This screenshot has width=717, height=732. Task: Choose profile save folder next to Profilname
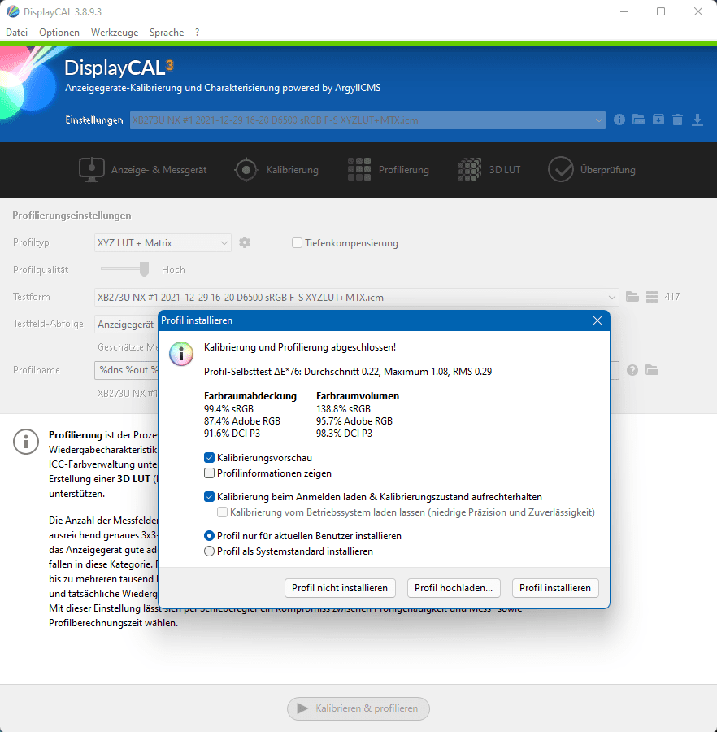652,370
